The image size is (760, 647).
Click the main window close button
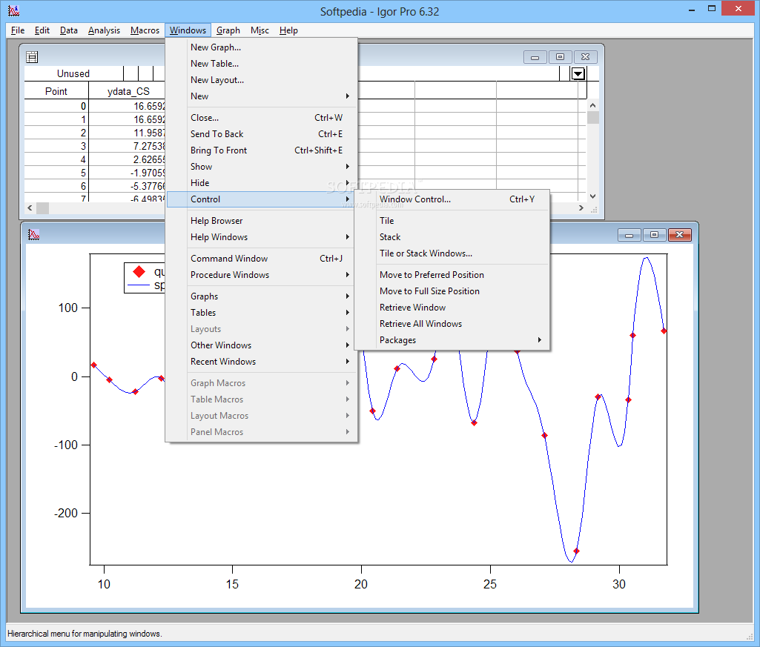click(x=738, y=9)
